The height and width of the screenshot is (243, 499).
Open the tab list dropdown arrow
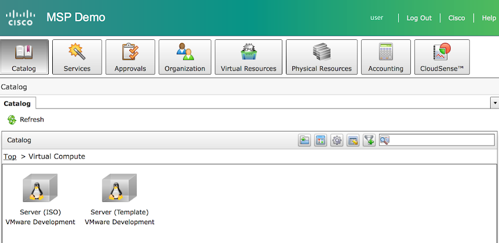tap(495, 103)
